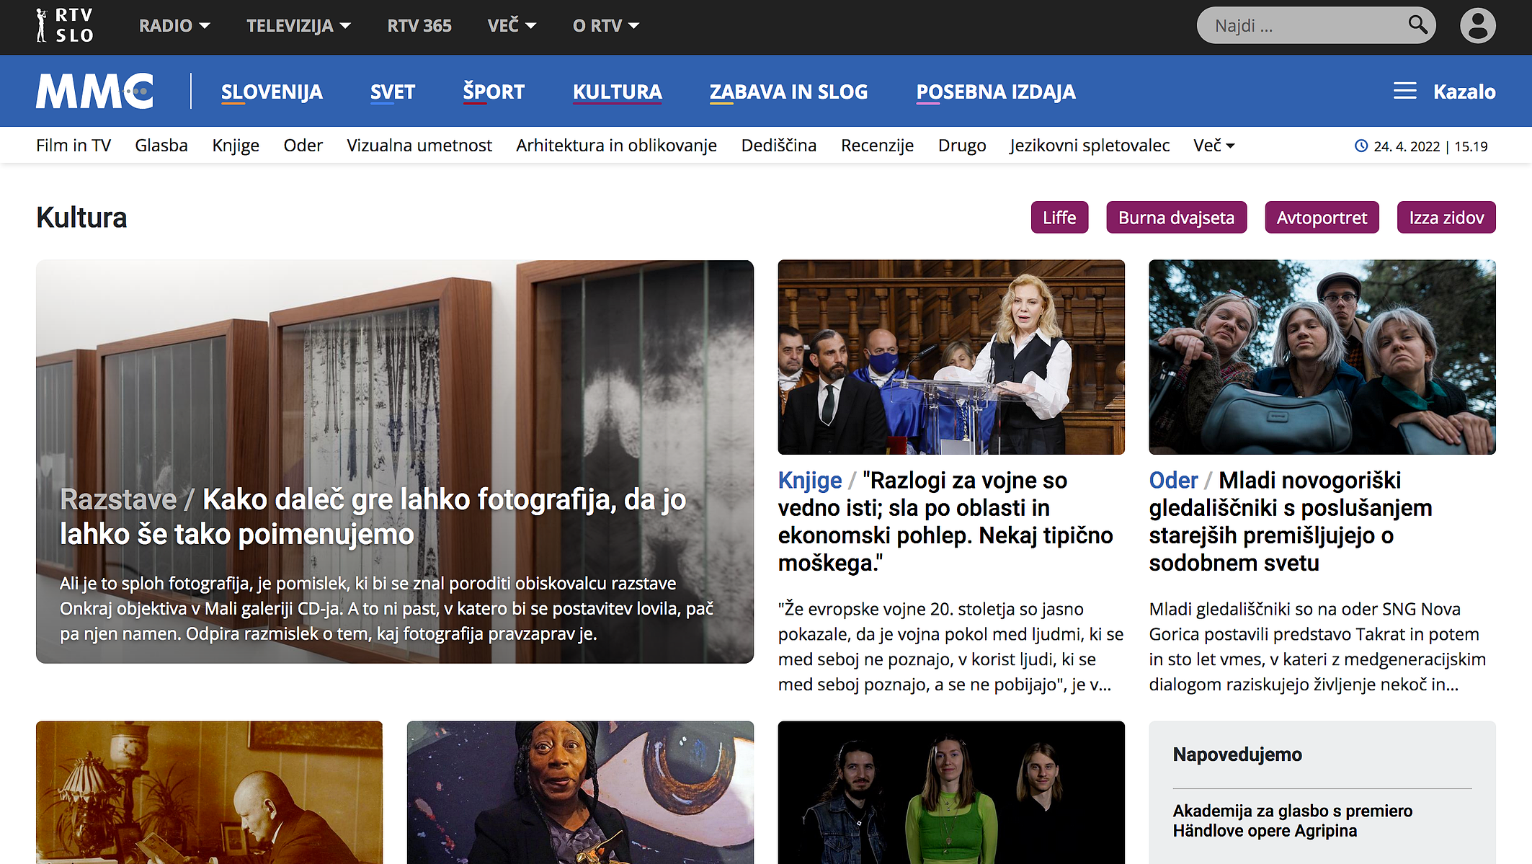
Task: Click the summary 'Že evropske vojne 20. stoletja'
Action: click(950, 646)
